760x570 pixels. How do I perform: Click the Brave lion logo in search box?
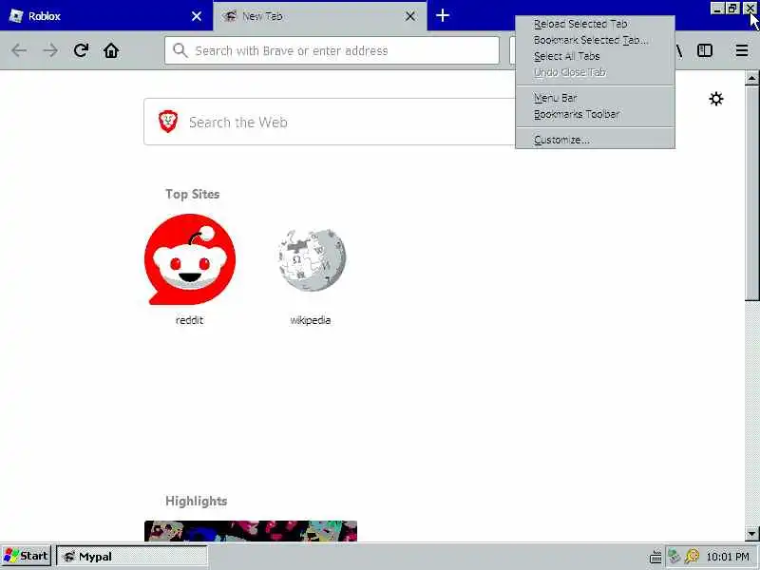tap(168, 122)
